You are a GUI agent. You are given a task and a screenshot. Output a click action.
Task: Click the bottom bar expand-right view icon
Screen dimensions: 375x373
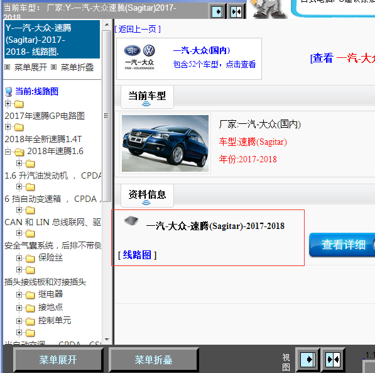pyautogui.click(x=307, y=359)
